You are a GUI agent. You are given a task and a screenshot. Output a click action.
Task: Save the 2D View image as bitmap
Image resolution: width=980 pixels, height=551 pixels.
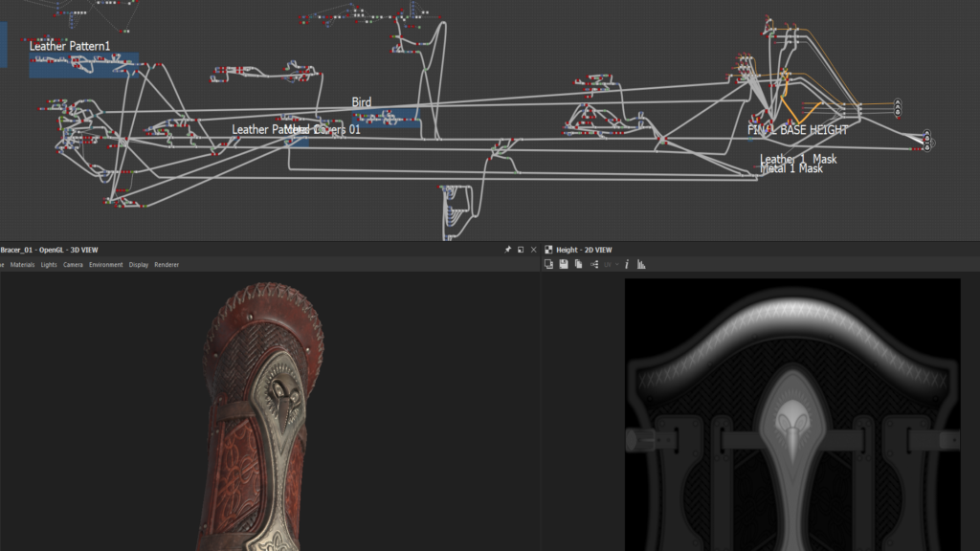[x=564, y=264]
